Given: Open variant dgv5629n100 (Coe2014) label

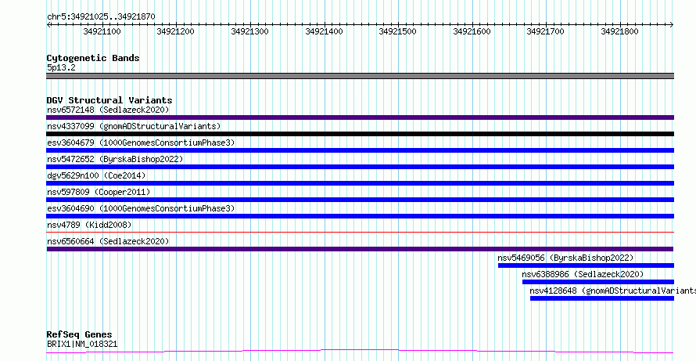Looking at the screenshot, I should [96, 175].
